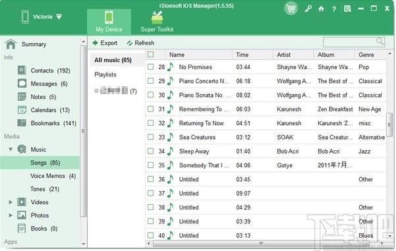Click the Export button label
The width and height of the screenshot is (396, 251).
click(109, 43)
